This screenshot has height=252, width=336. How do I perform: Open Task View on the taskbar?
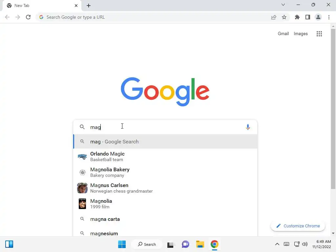[171, 244]
